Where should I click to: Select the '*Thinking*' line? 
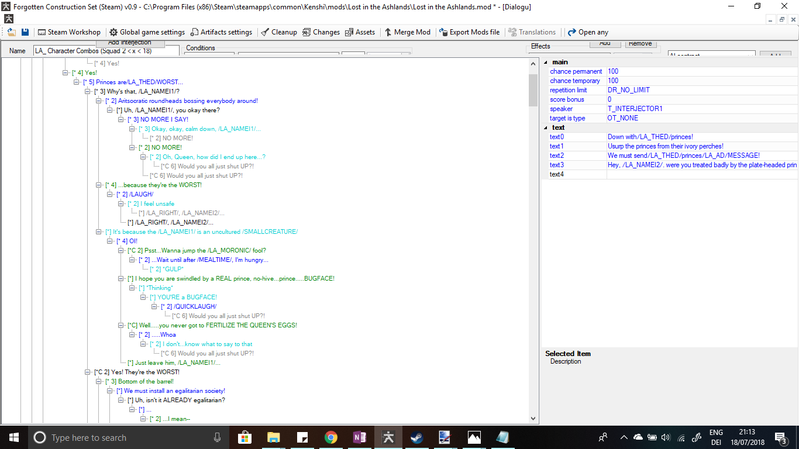click(156, 288)
